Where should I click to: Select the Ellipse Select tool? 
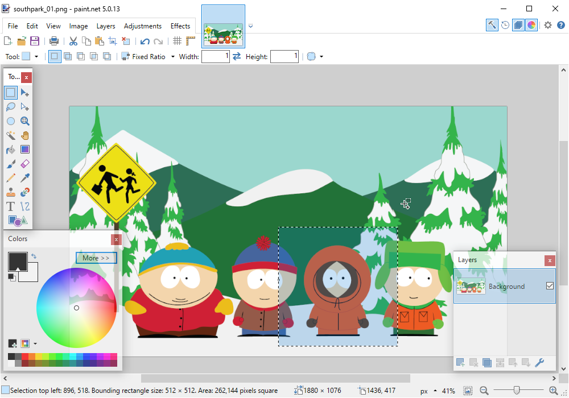[x=10, y=121]
